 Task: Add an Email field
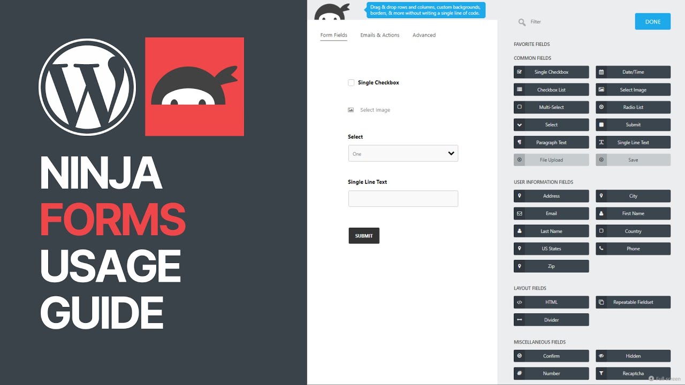coord(551,213)
